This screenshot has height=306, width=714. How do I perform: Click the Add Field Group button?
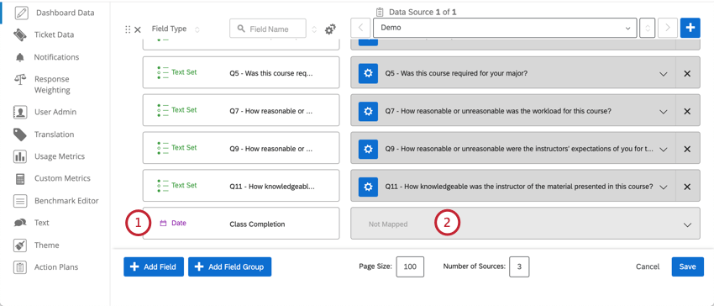[x=229, y=266]
